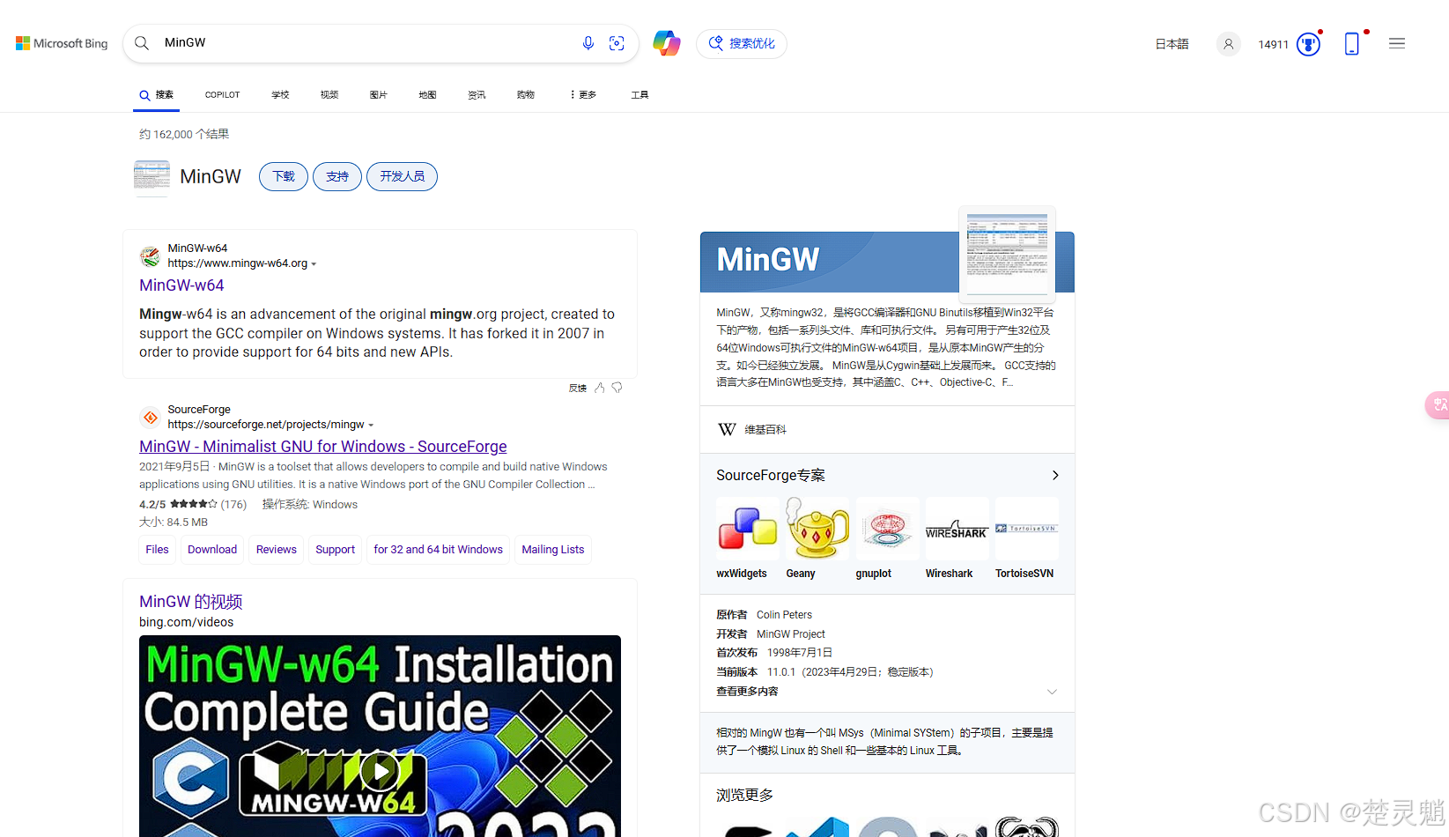Open the Reviews sublink
The height and width of the screenshot is (837, 1449).
tap(277, 550)
